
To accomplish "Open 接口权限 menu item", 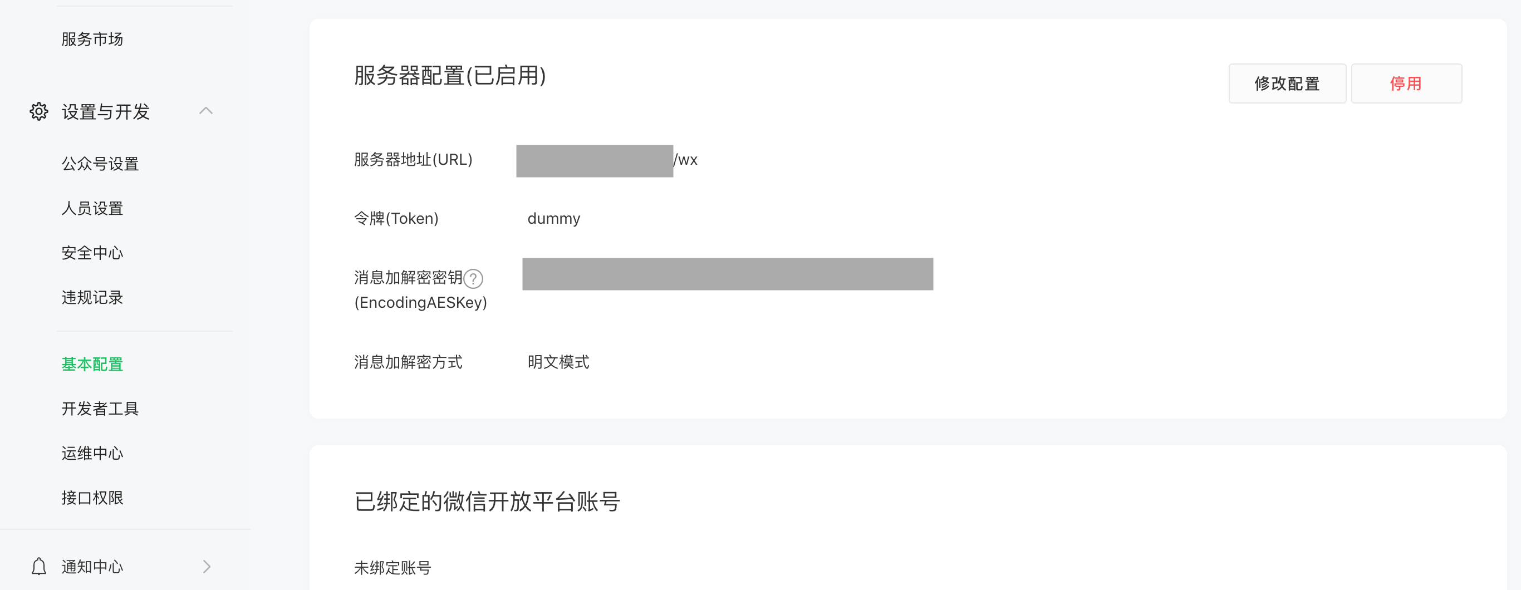I will pyautogui.click(x=92, y=497).
